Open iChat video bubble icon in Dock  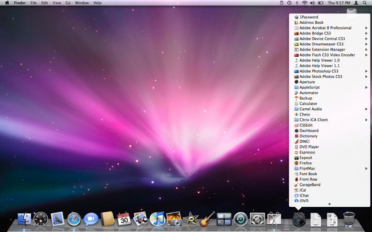coord(91,219)
